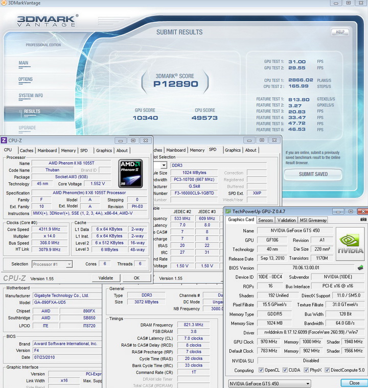
Task: Click the GPU-Z Name field GeForce GTS 450
Action: coord(295,231)
